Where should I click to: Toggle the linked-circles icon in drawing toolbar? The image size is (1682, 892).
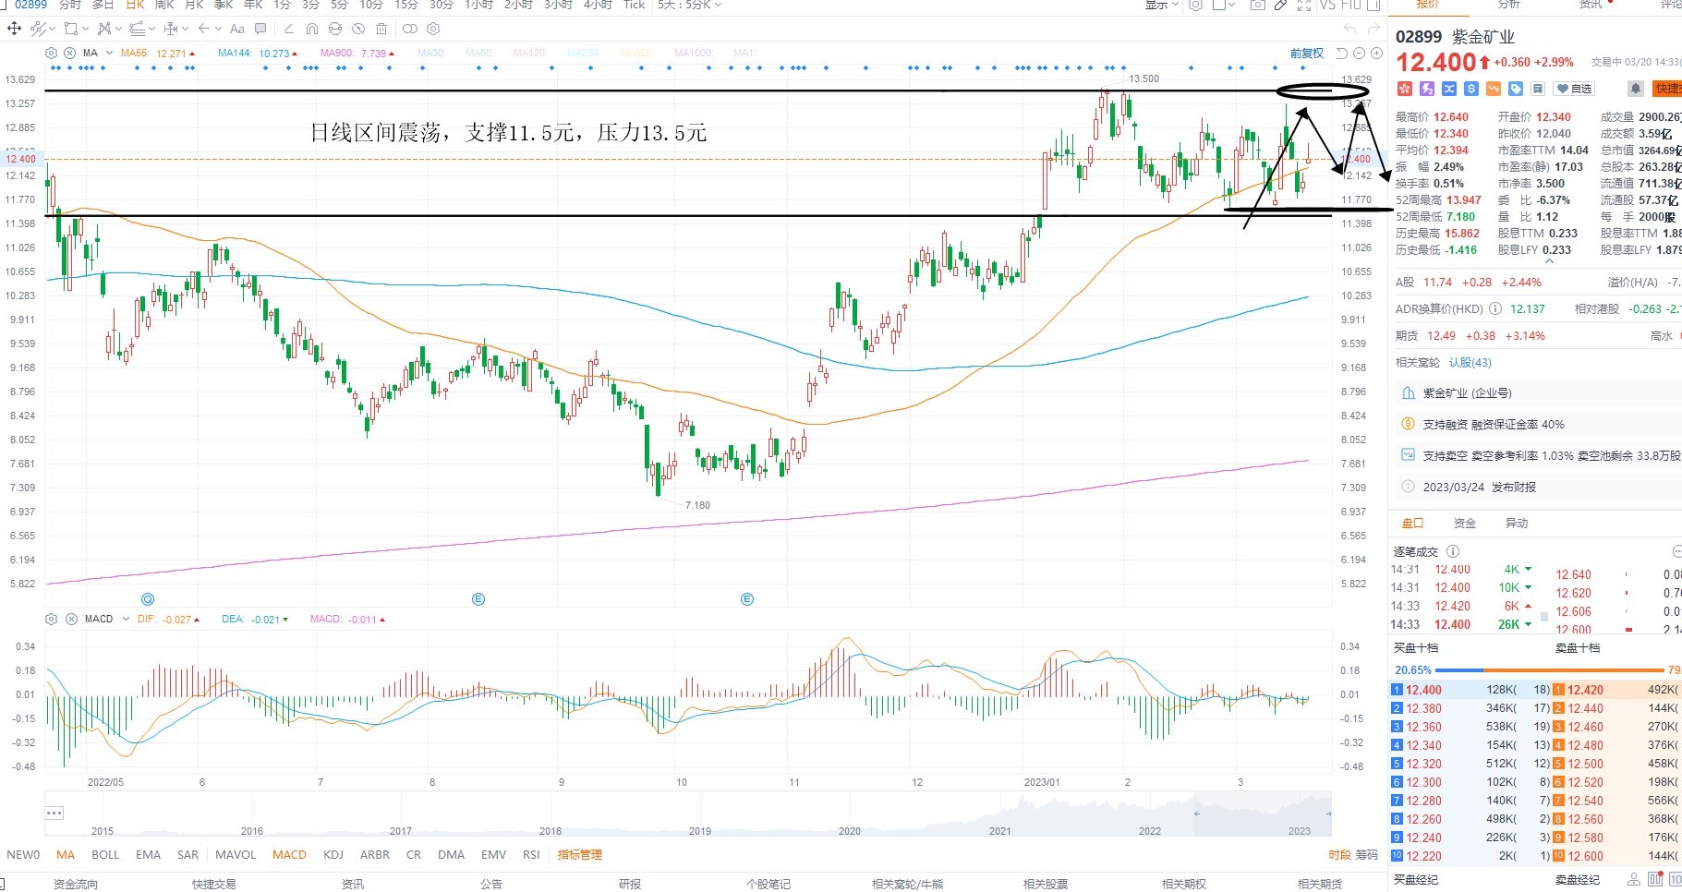tap(410, 29)
